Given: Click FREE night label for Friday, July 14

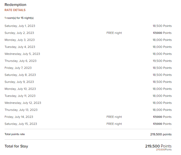Looking at the screenshot, I should (114, 117).
